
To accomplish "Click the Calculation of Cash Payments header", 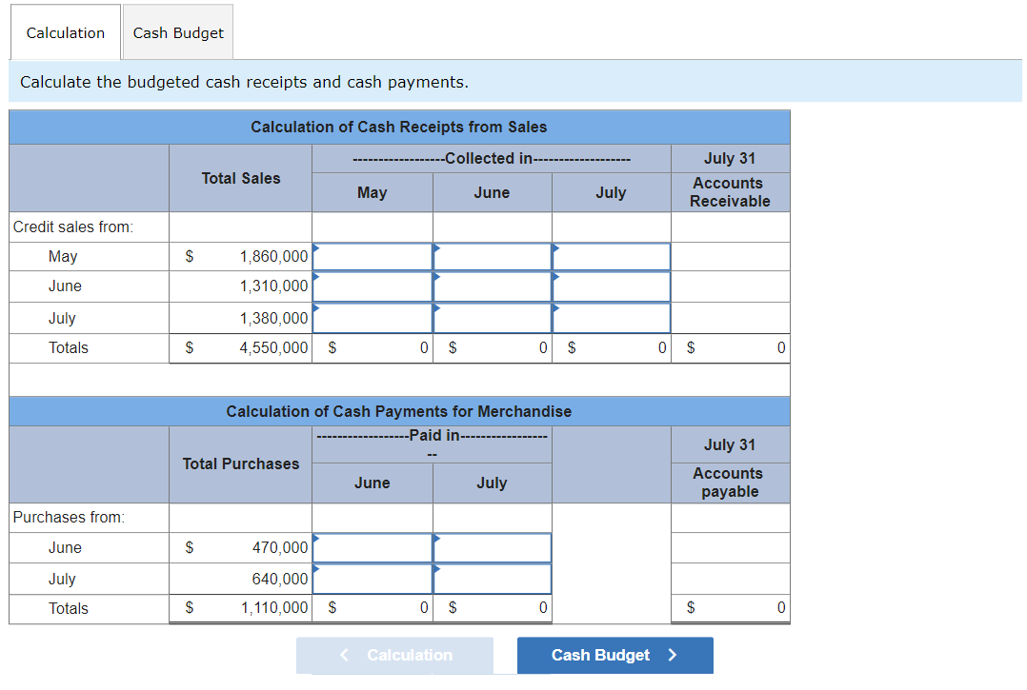I will (398, 411).
